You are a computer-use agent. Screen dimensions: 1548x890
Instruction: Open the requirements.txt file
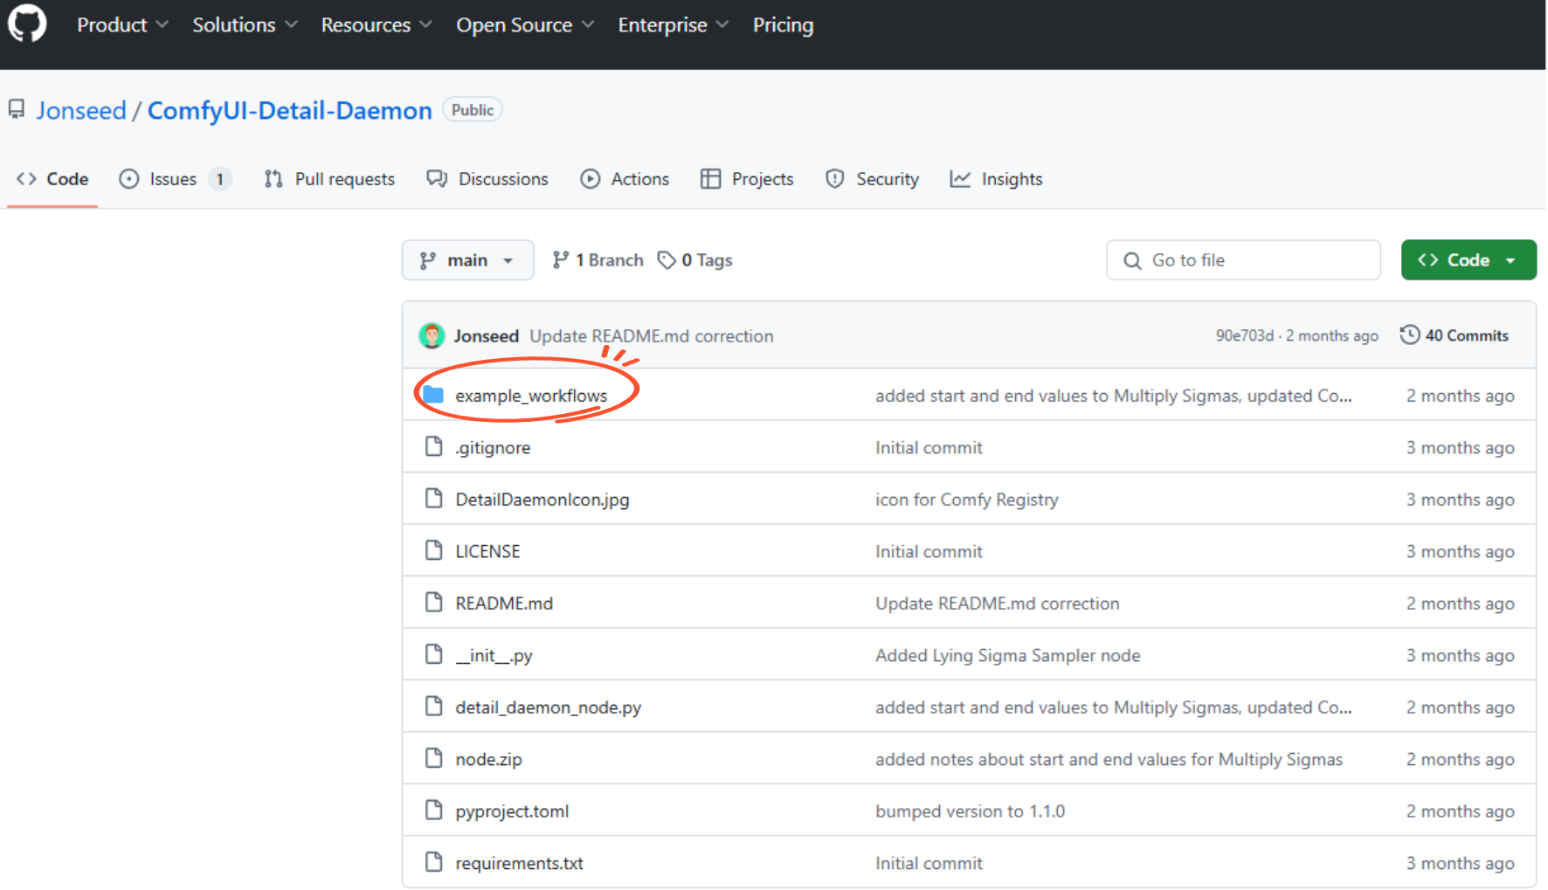(519, 864)
